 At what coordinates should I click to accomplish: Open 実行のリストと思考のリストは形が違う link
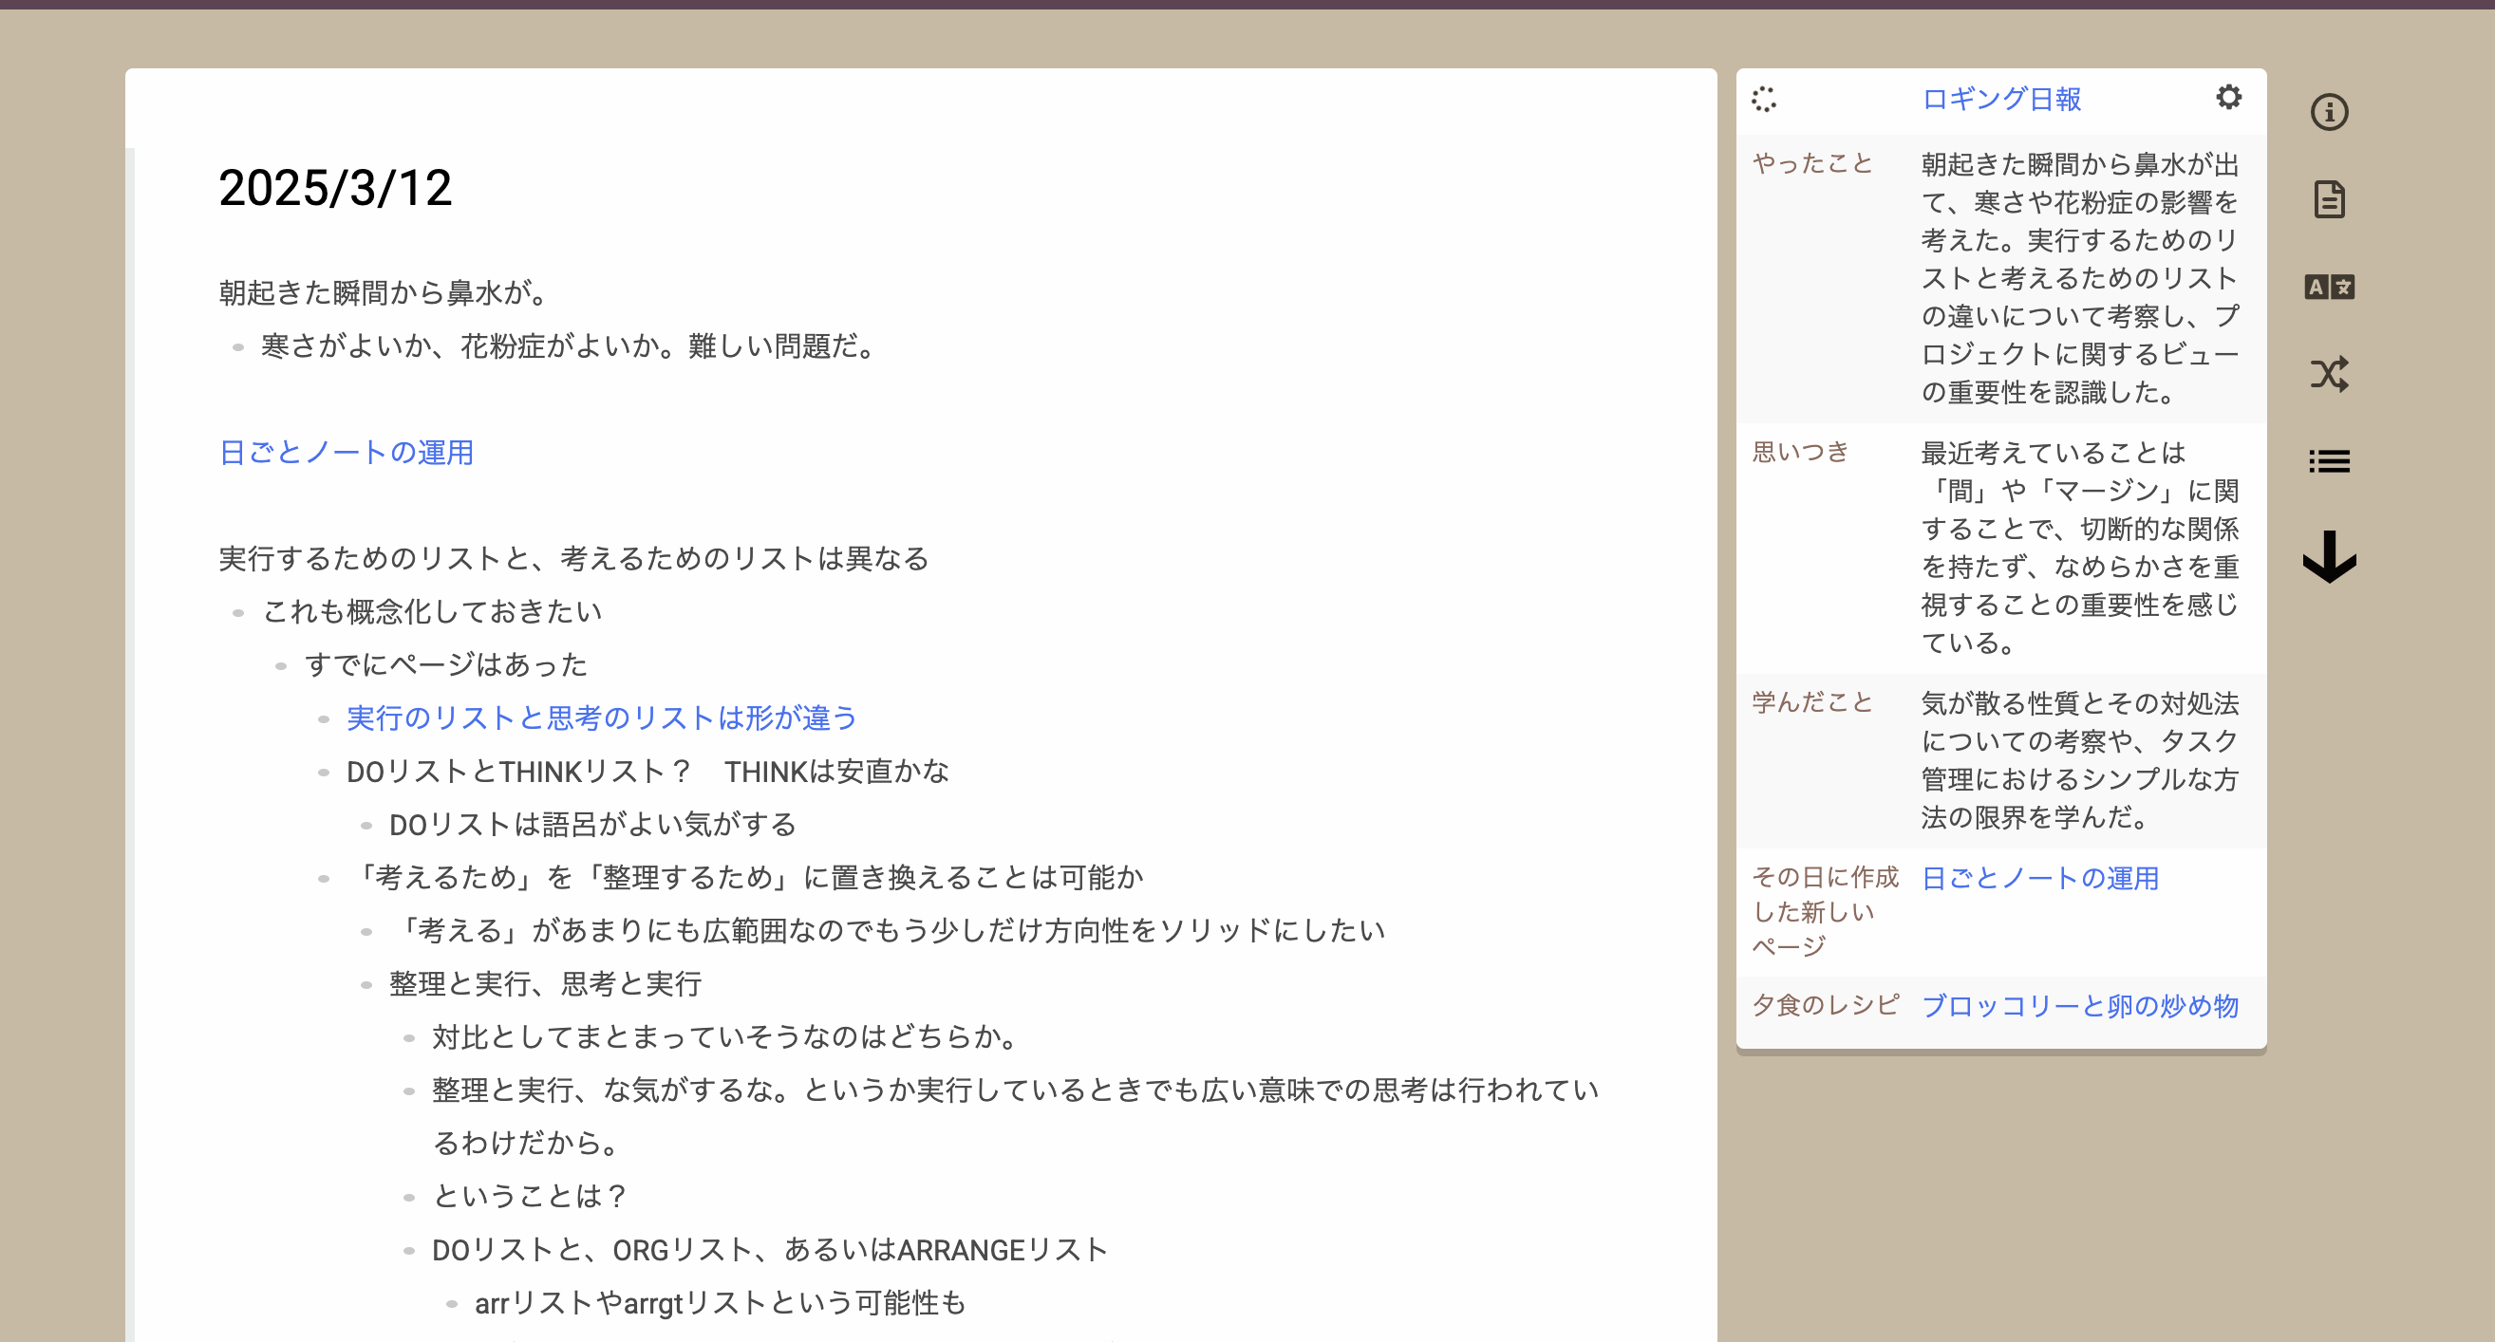point(602,718)
